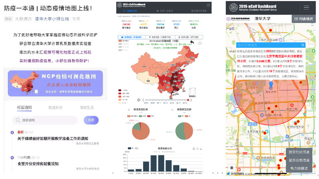Click the locate-me button at map bottom left
319x179 pixels.
tap(231, 168)
